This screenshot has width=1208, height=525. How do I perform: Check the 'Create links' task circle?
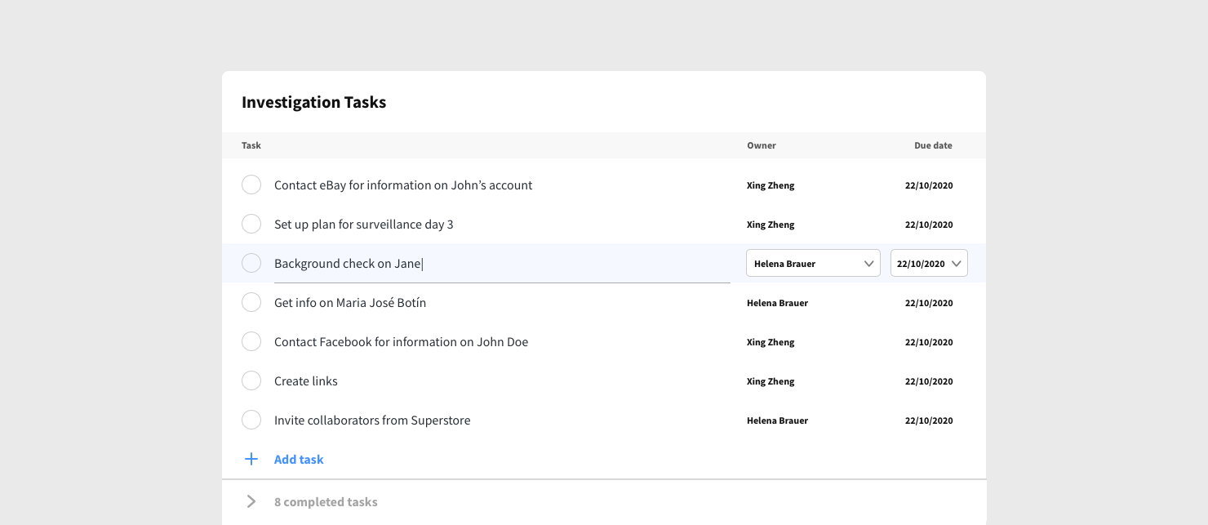251,380
